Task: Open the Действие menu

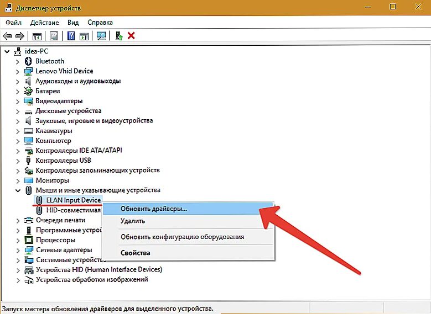Action: pyautogui.click(x=44, y=23)
